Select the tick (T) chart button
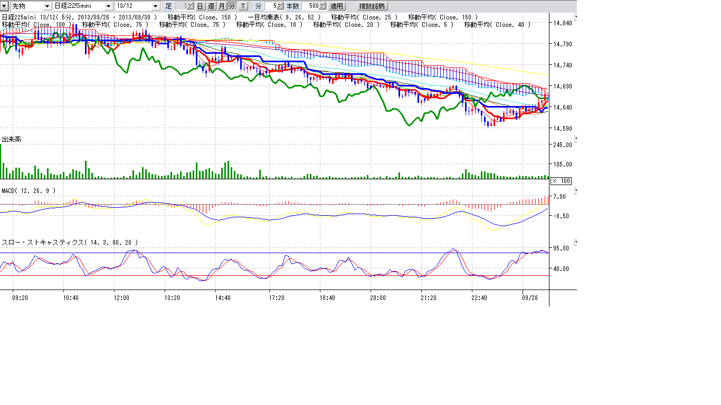721x405 pixels. (243, 6)
